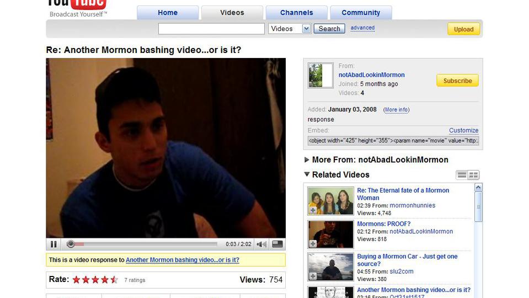529x298 pixels.
Task: Toggle the player's full screen size icon
Action: pyautogui.click(x=277, y=244)
